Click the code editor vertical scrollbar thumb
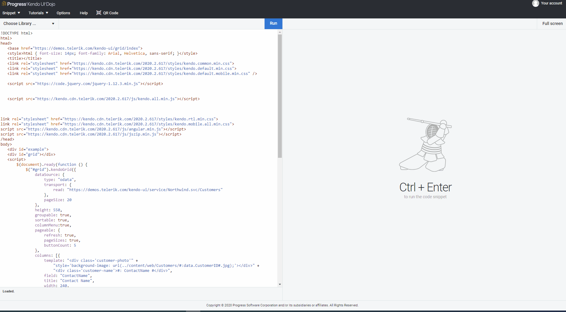The height and width of the screenshot is (312, 566). (x=280, y=96)
